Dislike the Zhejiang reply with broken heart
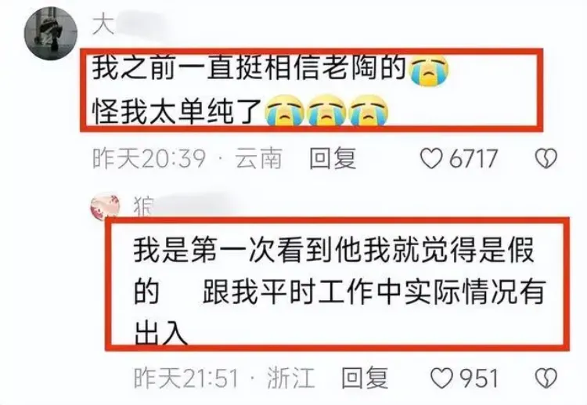 click(x=546, y=378)
